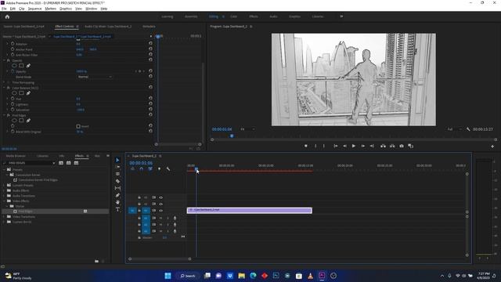The width and height of the screenshot is (501, 282).
Task: Toggle the Find Edges fx switch
Action: pyautogui.click(x=9, y=115)
